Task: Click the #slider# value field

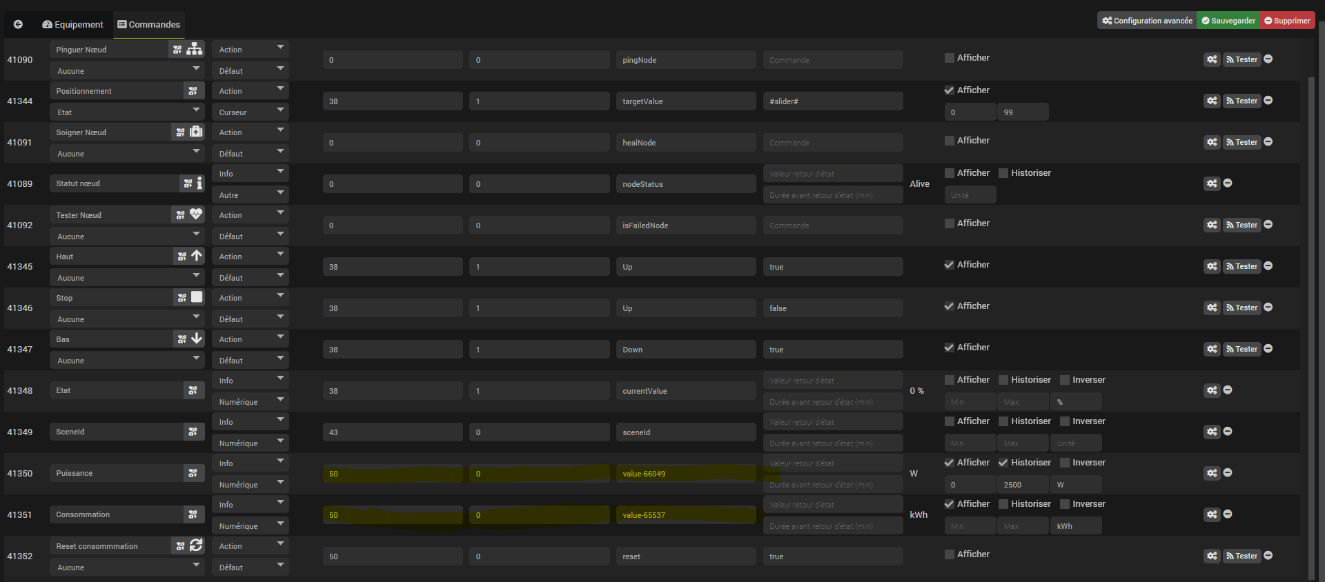Action: pyautogui.click(x=832, y=101)
